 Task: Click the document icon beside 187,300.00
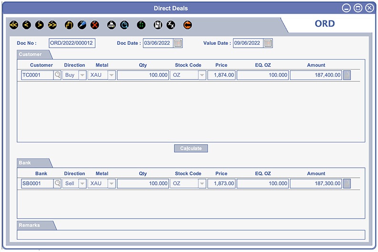click(347, 183)
